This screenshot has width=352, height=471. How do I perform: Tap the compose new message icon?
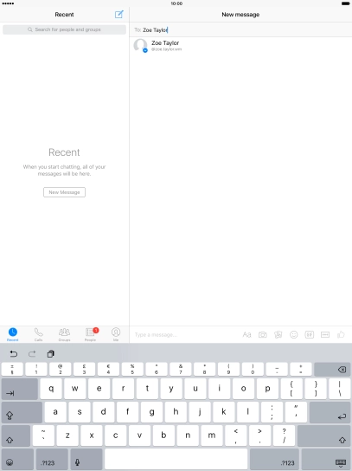click(x=119, y=14)
